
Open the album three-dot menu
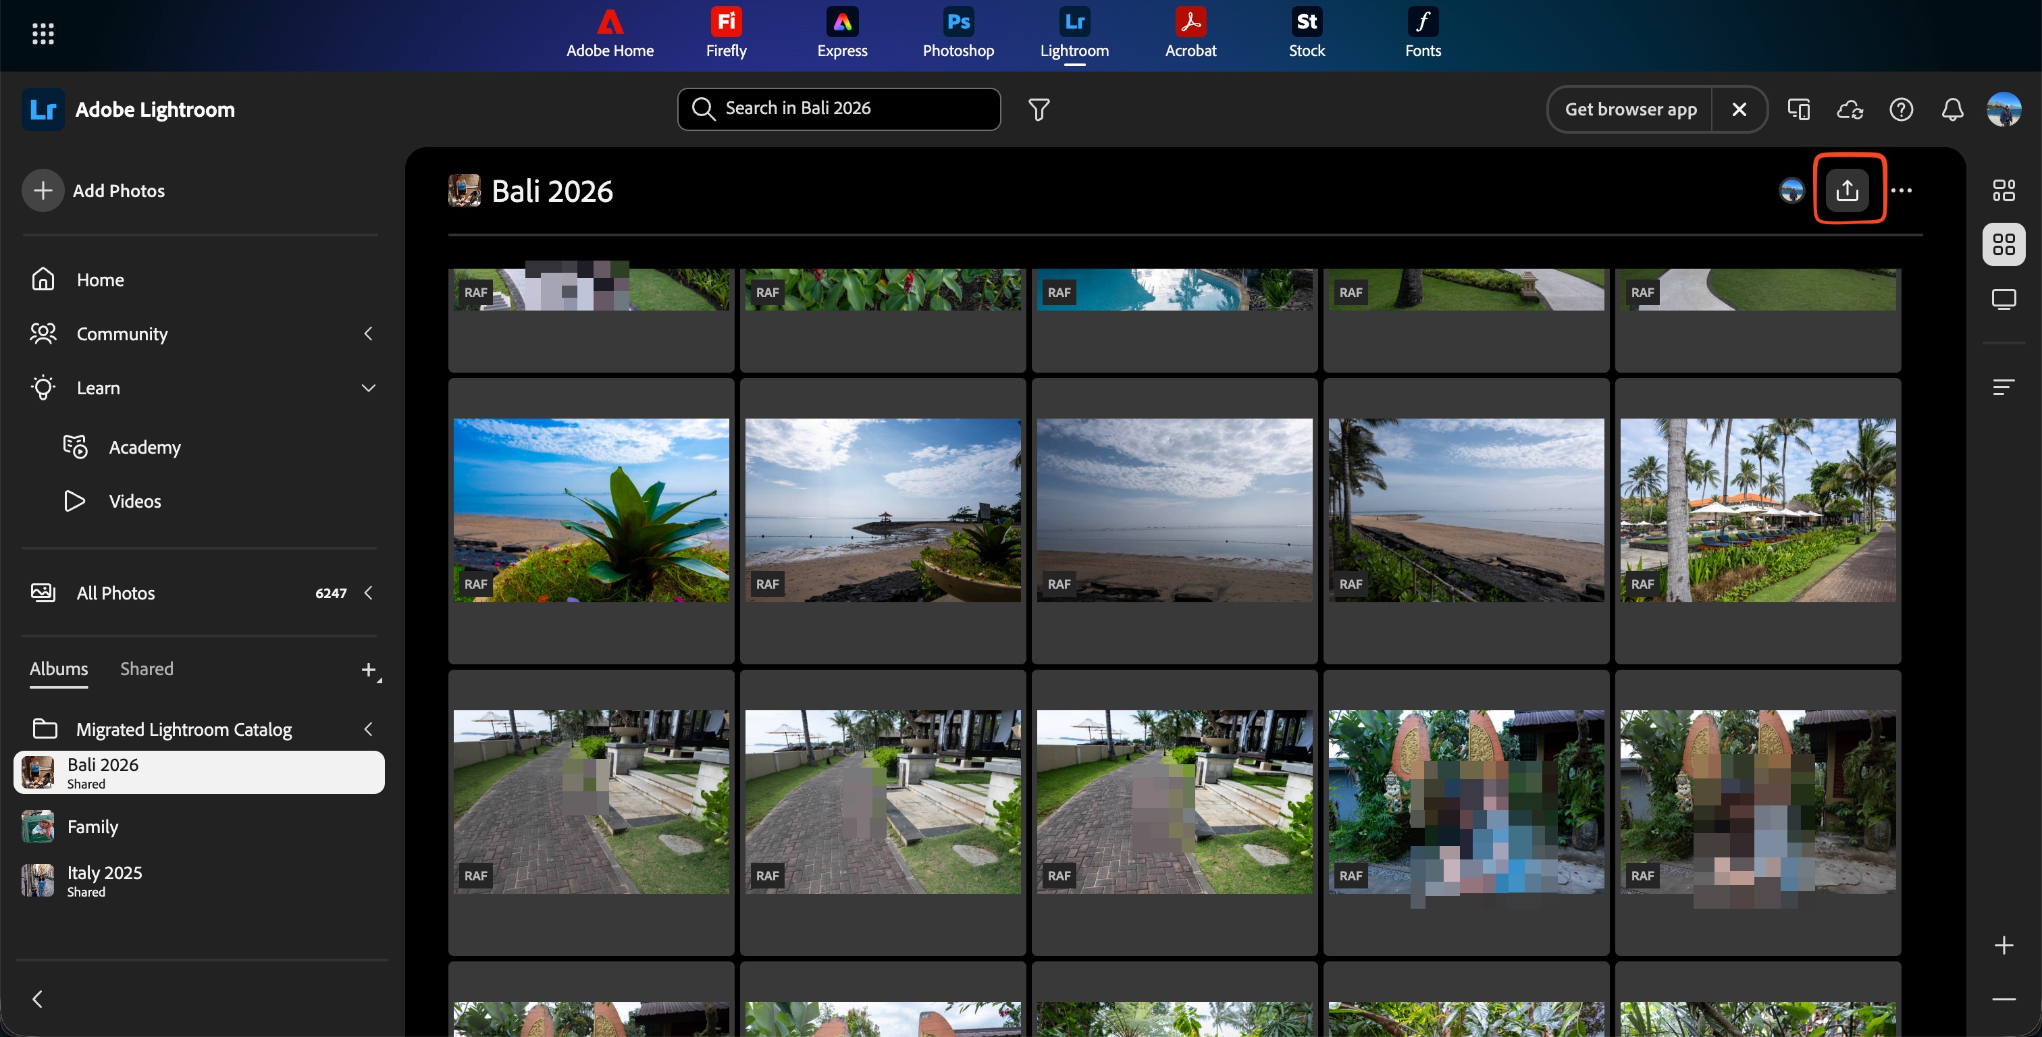pyautogui.click(x=1901, y=190)
